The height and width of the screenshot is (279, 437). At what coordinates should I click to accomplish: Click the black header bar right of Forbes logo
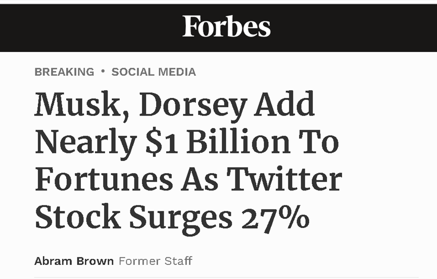coord(354,28)
